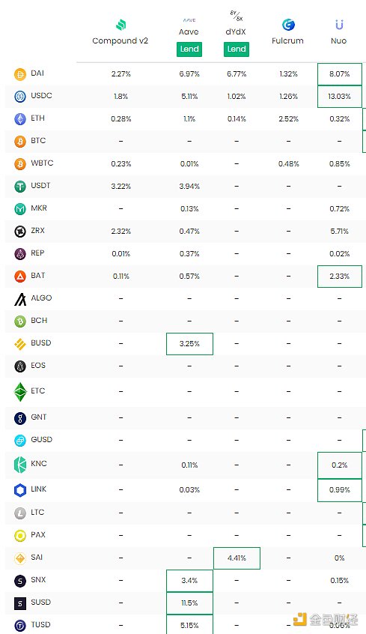Click the WBTC asset label
366x634 pixels.
pos(42,163)
